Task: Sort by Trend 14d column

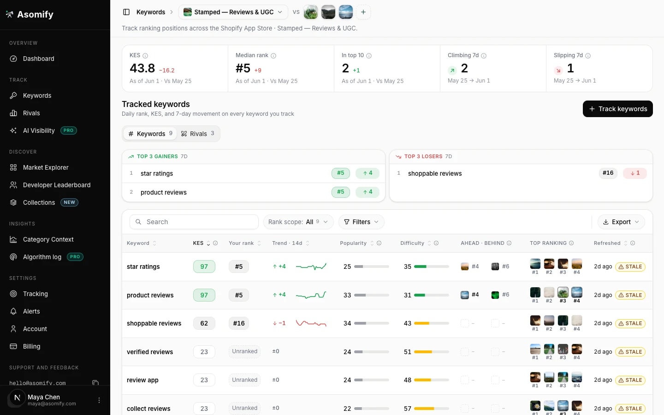Action: pos(291,243)
